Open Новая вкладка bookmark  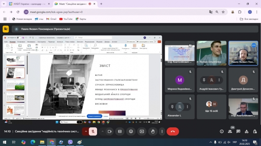pyautogui.click(x=22, y=19)
